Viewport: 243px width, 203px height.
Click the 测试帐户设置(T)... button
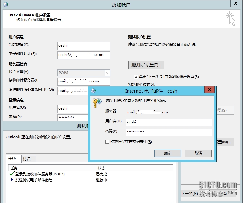coord(146,65)
